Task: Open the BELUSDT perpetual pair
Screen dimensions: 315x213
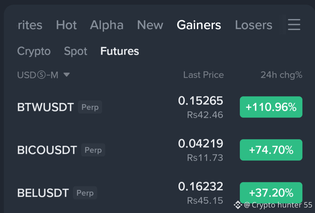Action: click(x=160, y=193)
